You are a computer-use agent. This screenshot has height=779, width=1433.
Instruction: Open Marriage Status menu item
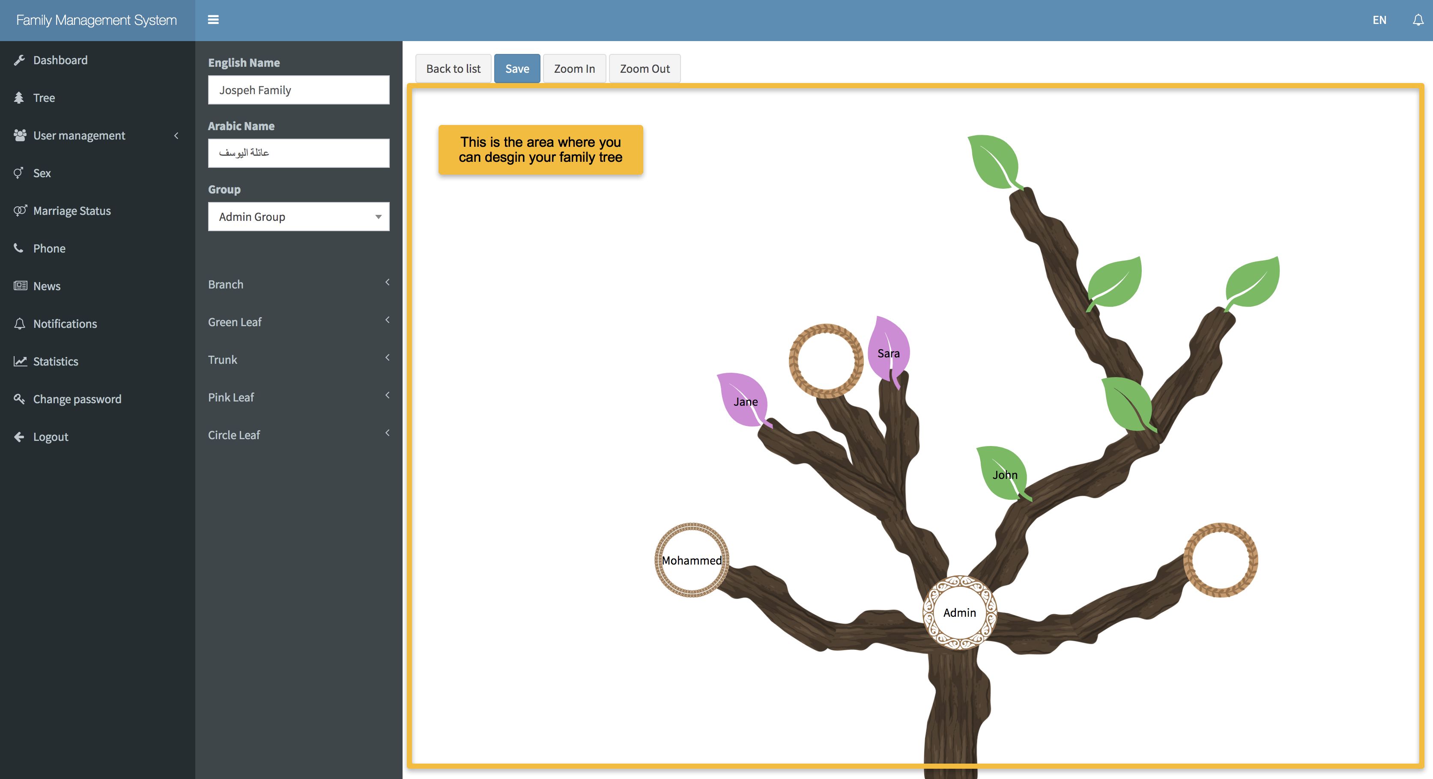pos(72,211)
